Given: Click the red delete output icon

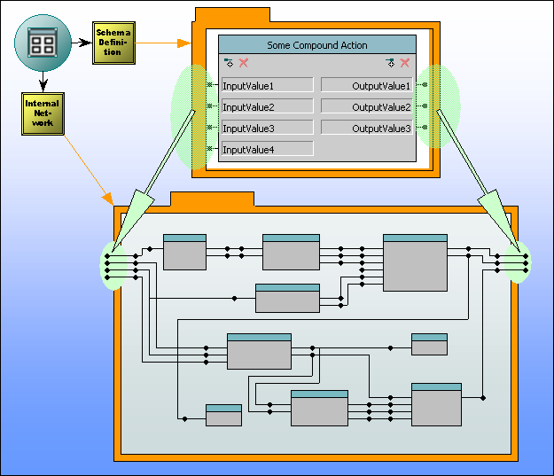Looking at the screenshot, I should coord(405,63).
